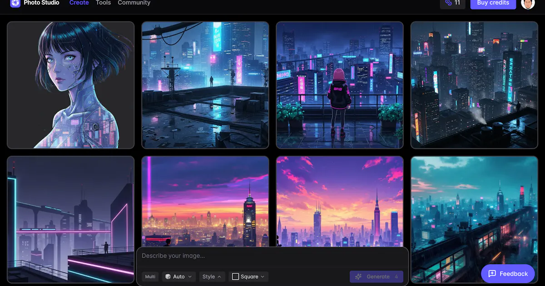
Task: Open the teal elevated train cityscape thumbnail
Action: coord(474,220)
